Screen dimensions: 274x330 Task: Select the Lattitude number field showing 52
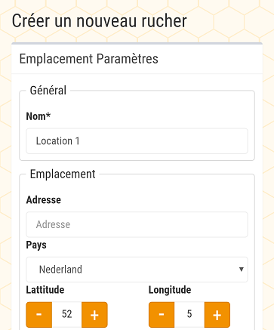67,315
